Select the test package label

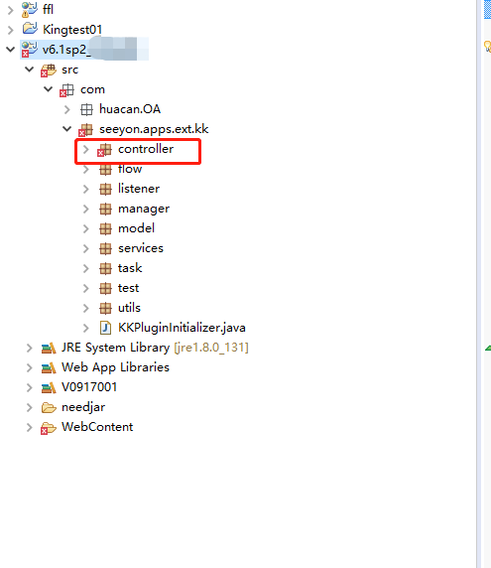click(x=128, y=288)
